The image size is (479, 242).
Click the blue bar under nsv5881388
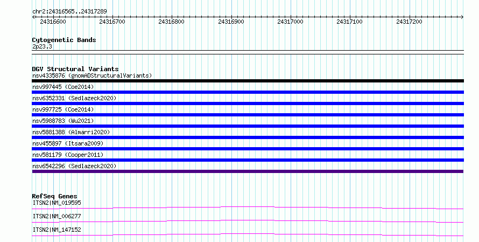[x=248, y=137]
